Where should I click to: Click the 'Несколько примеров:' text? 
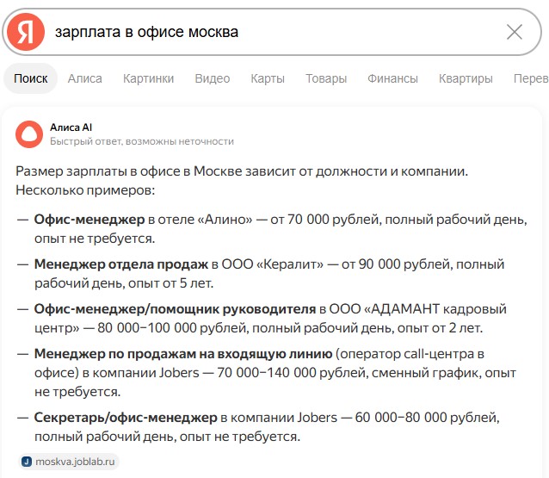85,190
